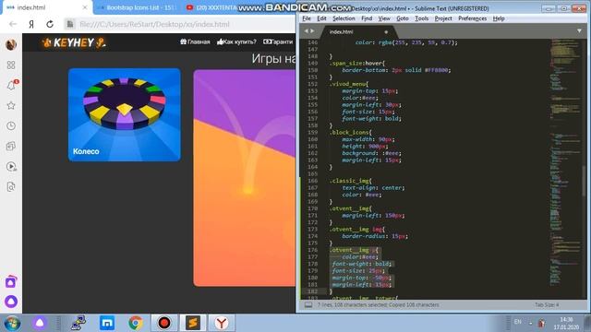The width and height of the screenshot is (591, 332).
Task: Click Как купить? link in navbar
Action: pyautogui.click(x=236, y=41)
